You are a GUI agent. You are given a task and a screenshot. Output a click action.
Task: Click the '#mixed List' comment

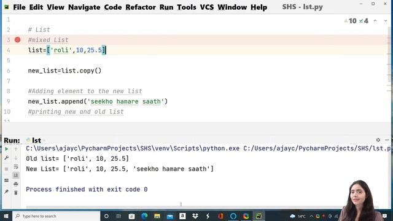tap(48, 40)
